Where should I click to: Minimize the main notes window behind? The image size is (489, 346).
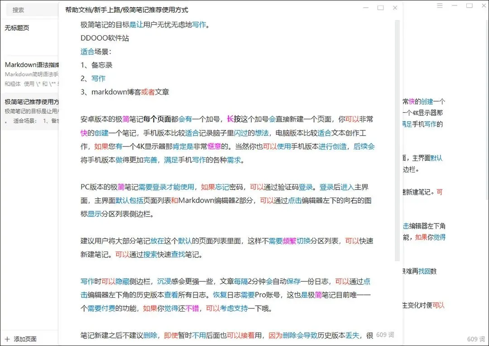pos(455,5)
